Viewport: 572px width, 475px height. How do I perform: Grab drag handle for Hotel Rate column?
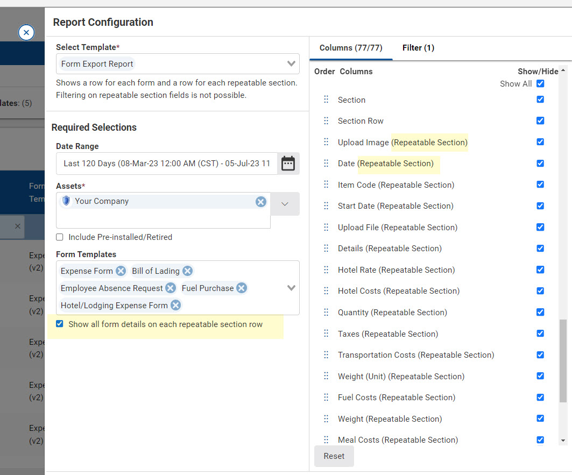tap(326, 270)
